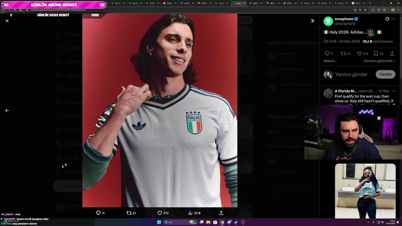Click share icon below the photo

tap(221, 213)
